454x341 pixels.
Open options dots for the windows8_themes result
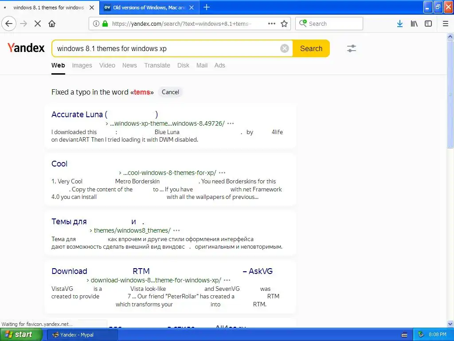[176, 230]
